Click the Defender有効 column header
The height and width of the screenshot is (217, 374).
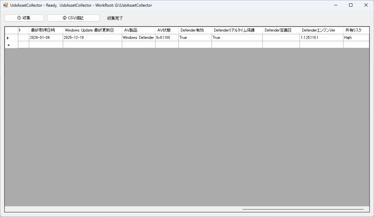(x=195, y=30)
